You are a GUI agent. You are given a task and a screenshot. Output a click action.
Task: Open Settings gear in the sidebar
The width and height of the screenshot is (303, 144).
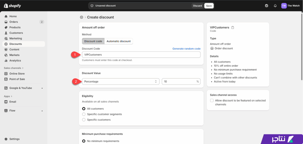coord(6,139)
